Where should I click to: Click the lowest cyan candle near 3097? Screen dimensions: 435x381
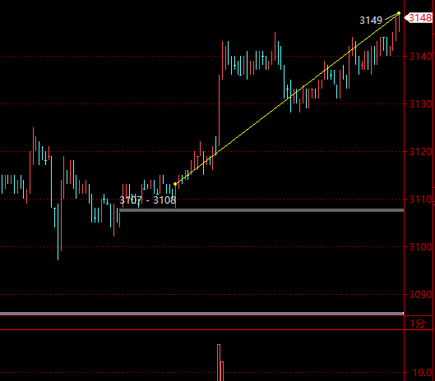tap(58, 232)
